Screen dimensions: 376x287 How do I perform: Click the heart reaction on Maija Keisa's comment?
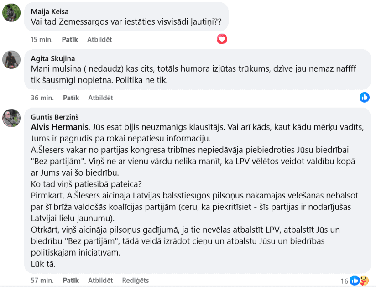(x=222, y=39)
